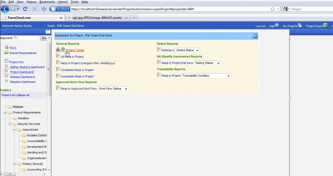Viewport: 333px width, 176px height.
Task: Open Release Dashboard link
Action: coord(23,77)
